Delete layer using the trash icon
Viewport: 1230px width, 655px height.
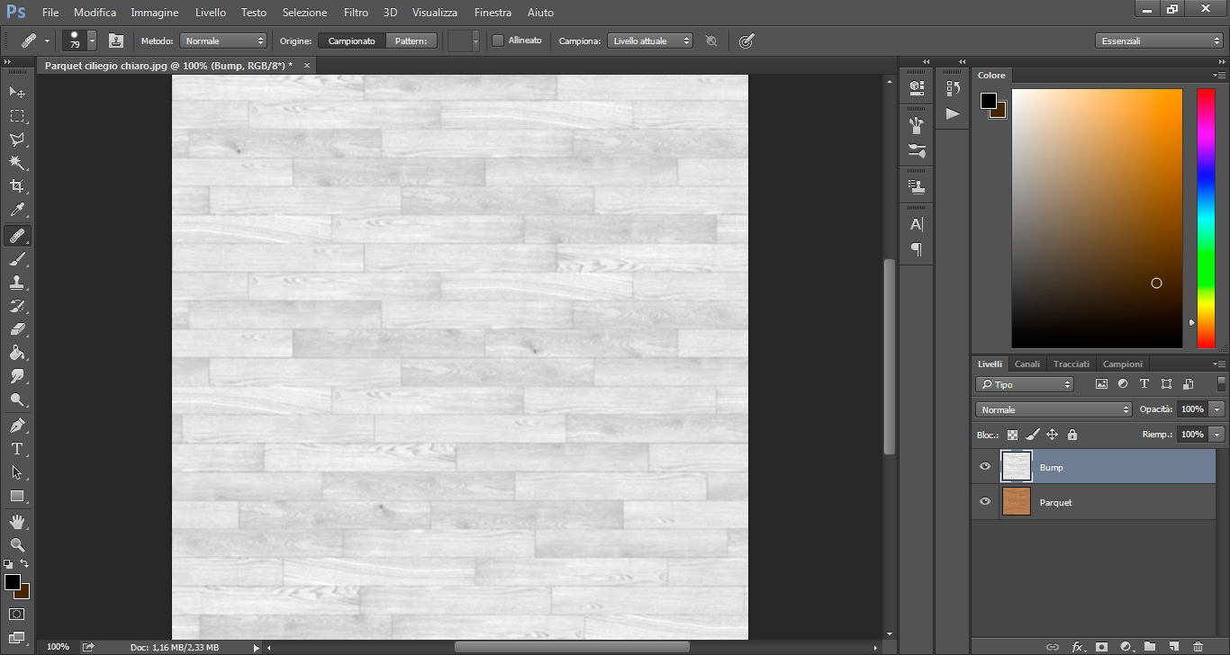click(1198, 647)
